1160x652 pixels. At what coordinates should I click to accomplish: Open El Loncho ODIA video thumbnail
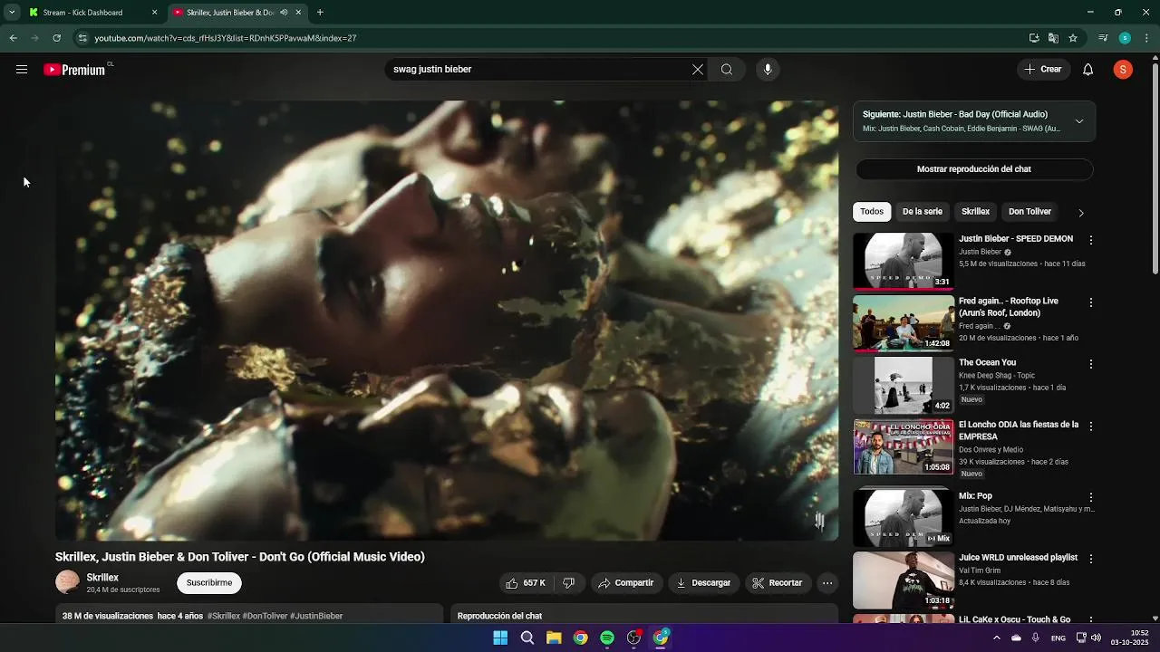(x=904, y=447)
